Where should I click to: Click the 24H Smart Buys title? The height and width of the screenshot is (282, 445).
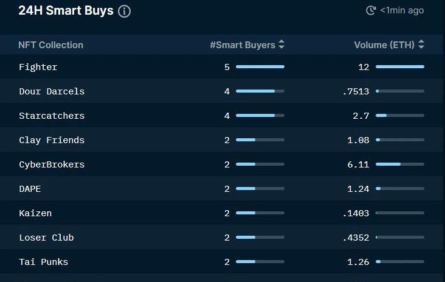(x=66, y=11)
